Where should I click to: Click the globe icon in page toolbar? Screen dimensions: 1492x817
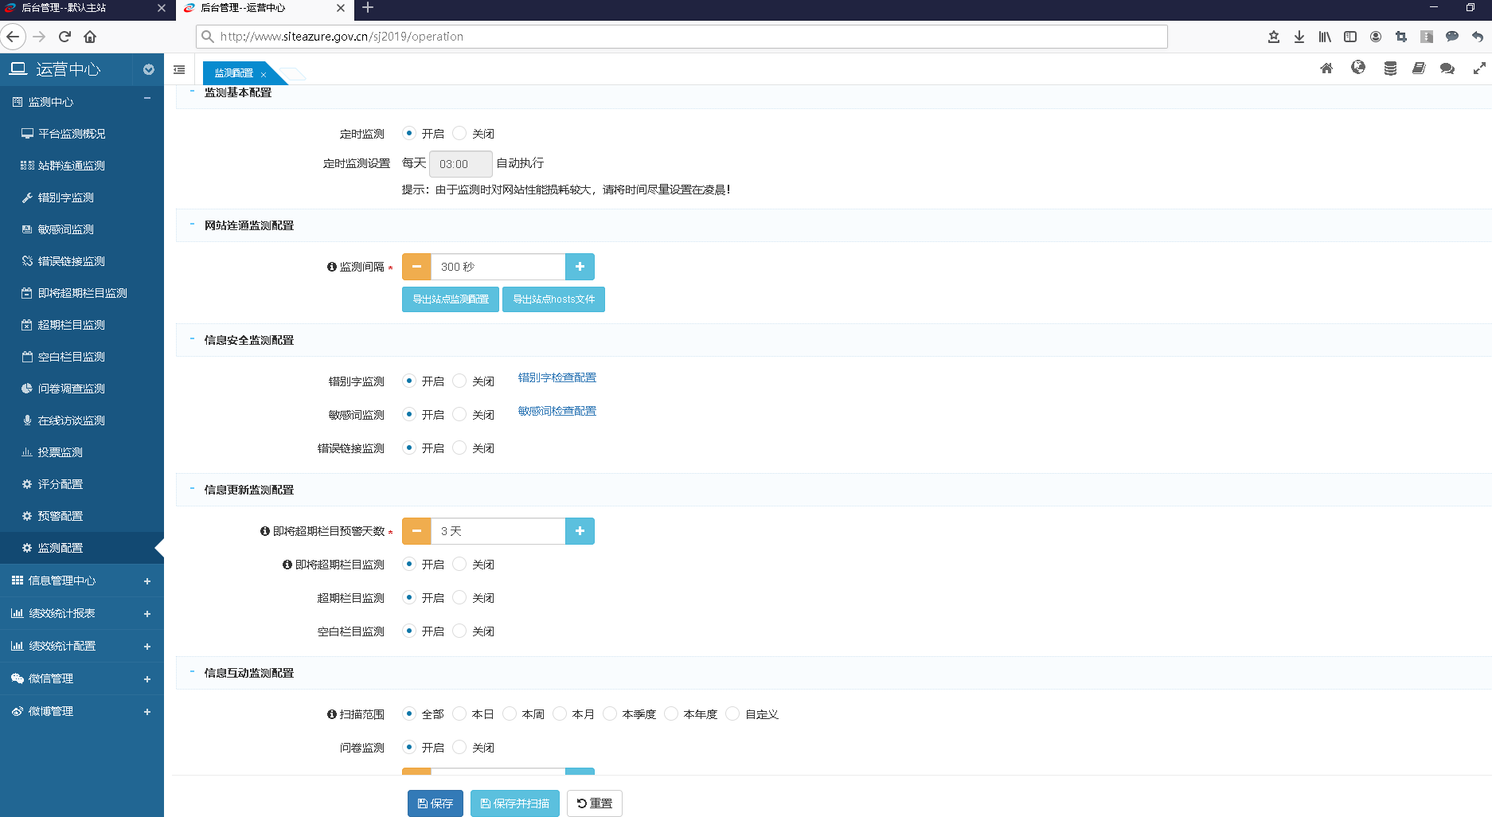tap(1358, 68)
